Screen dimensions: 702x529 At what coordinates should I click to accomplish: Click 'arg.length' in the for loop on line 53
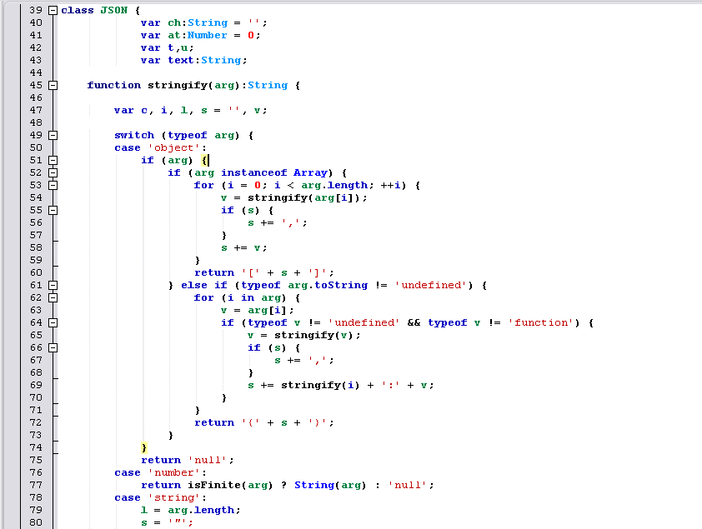(334, 186)
